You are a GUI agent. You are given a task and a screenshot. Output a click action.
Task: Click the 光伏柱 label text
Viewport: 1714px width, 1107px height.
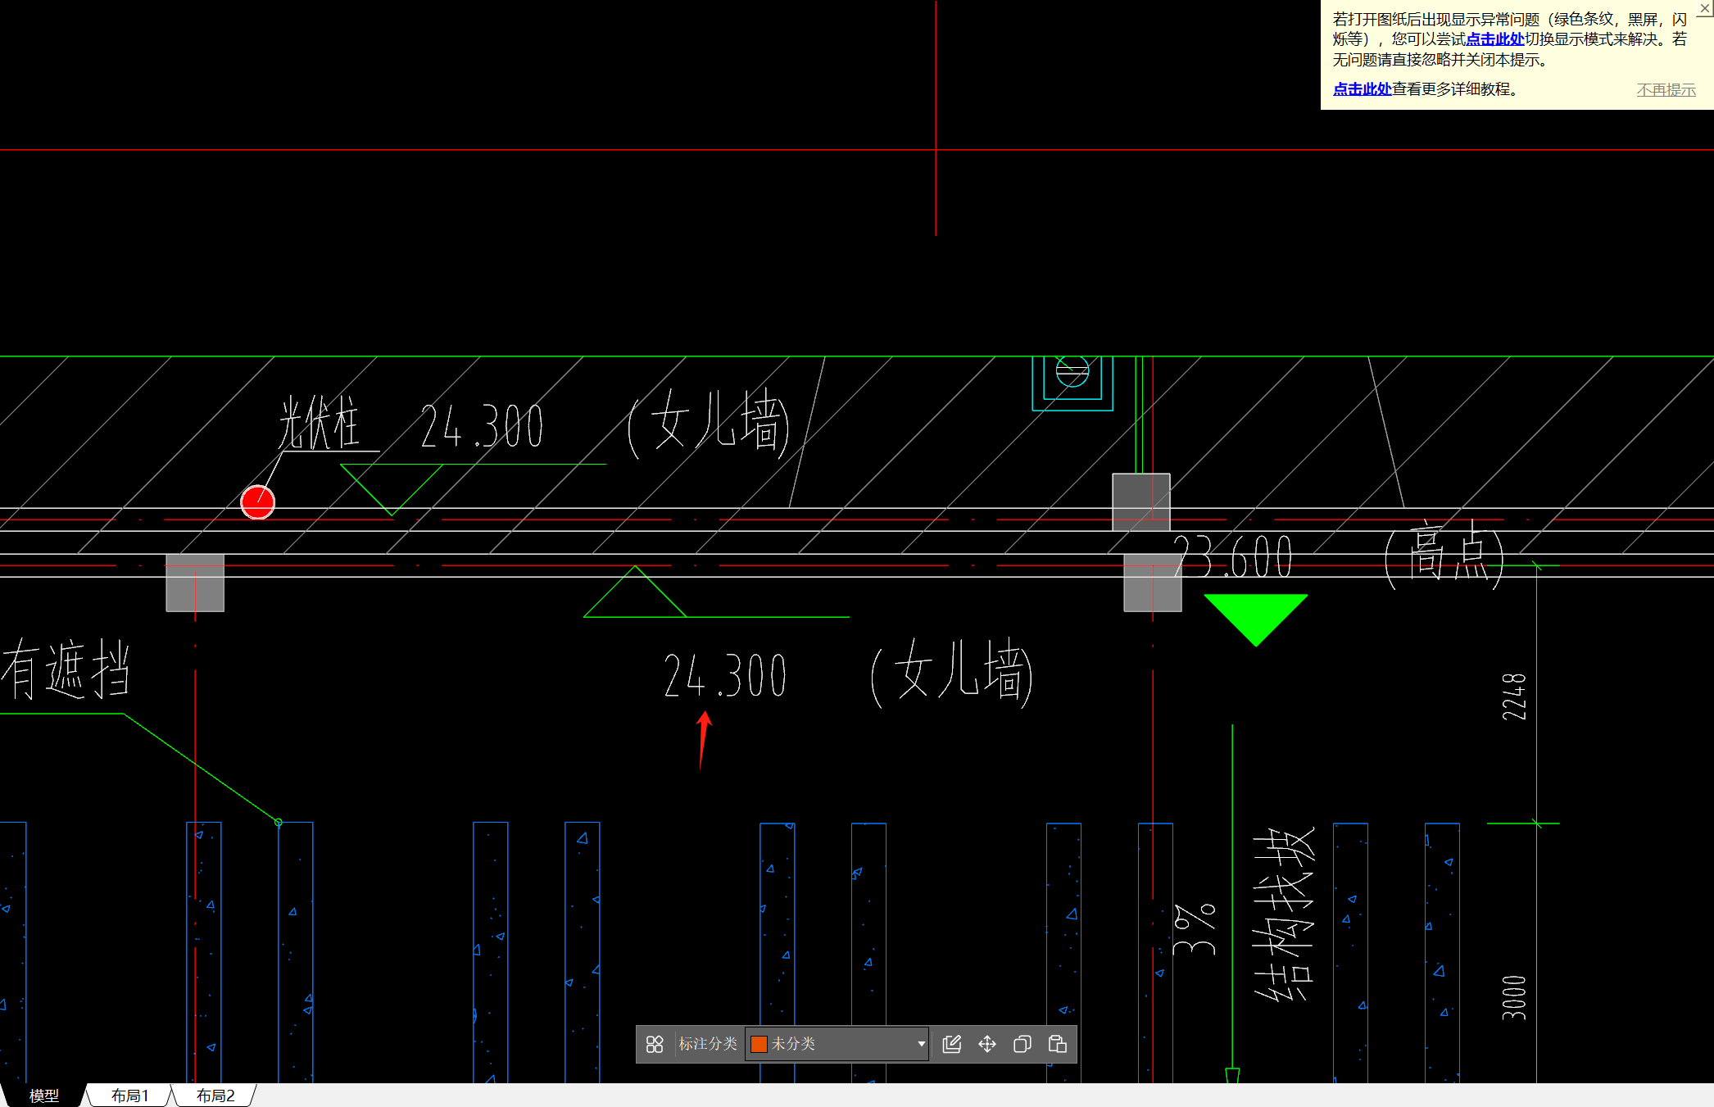pos(320,423)
